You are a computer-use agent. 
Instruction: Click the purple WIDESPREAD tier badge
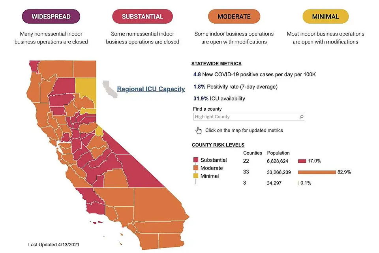click(51, 17)
